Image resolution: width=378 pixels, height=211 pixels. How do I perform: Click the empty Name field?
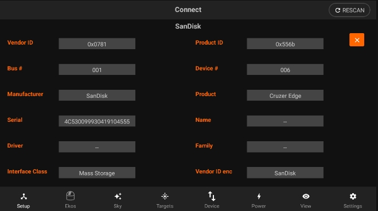(x=285, y=121)
